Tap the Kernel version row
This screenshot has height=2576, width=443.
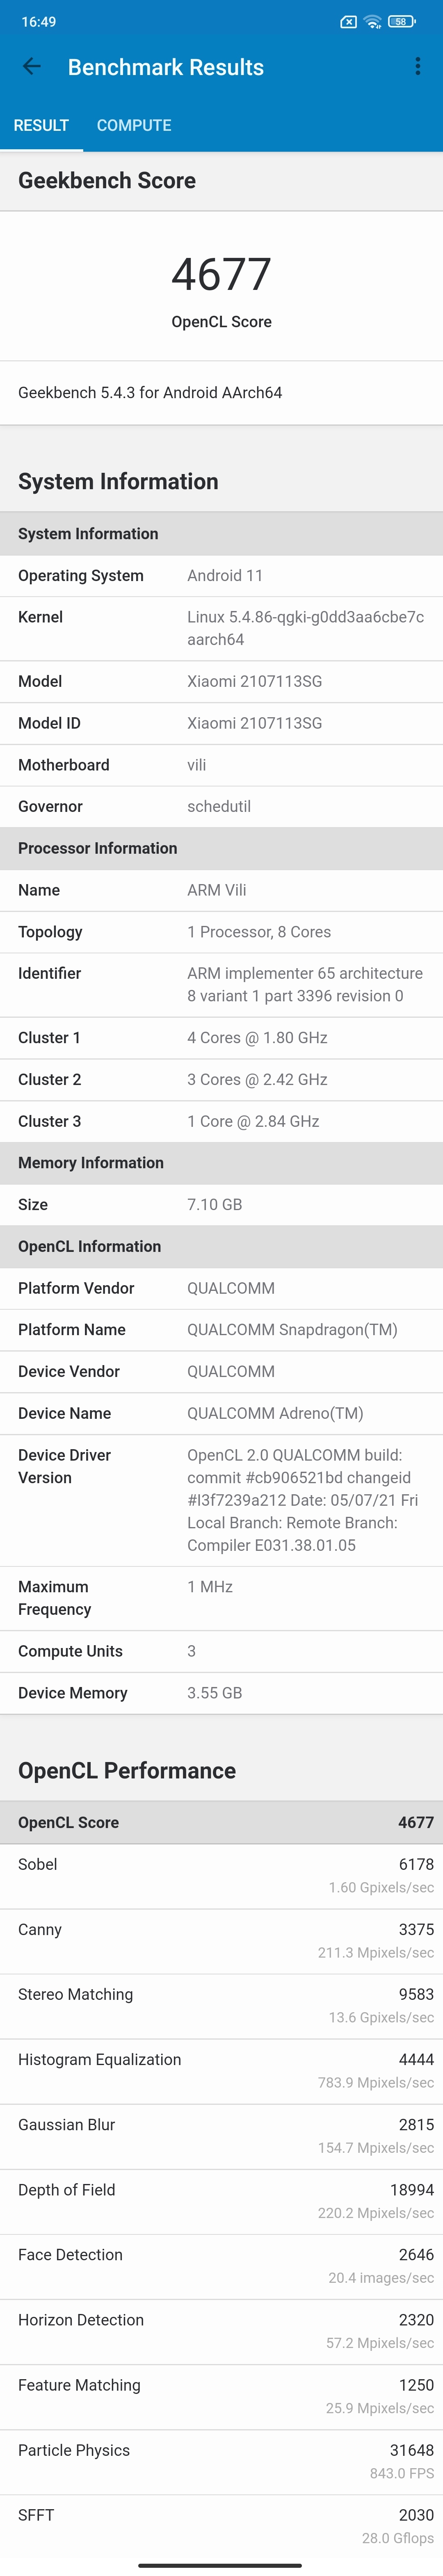point(221,628)
